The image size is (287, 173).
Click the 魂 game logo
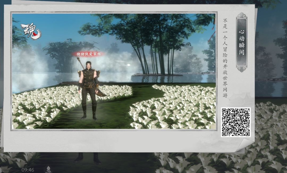31,31
